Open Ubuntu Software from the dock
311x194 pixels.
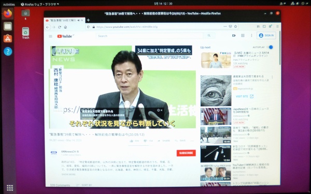[x=8, y=39]
